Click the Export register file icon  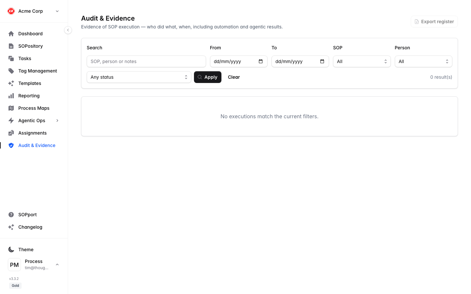tap(417, 22)
